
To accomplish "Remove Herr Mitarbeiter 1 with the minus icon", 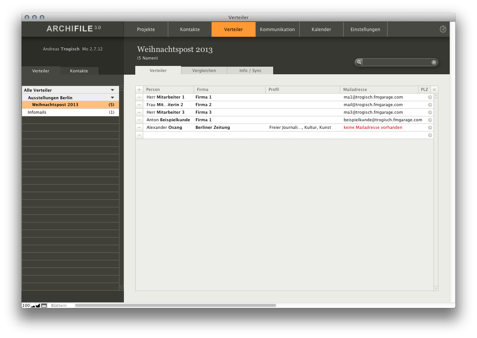I will click(x=139, y=97).
